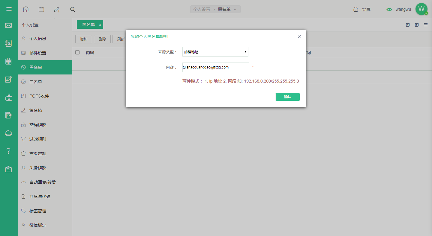Viewport: 432px width, 236px height.
Task: Click the wangwu username
Action: 403,9
